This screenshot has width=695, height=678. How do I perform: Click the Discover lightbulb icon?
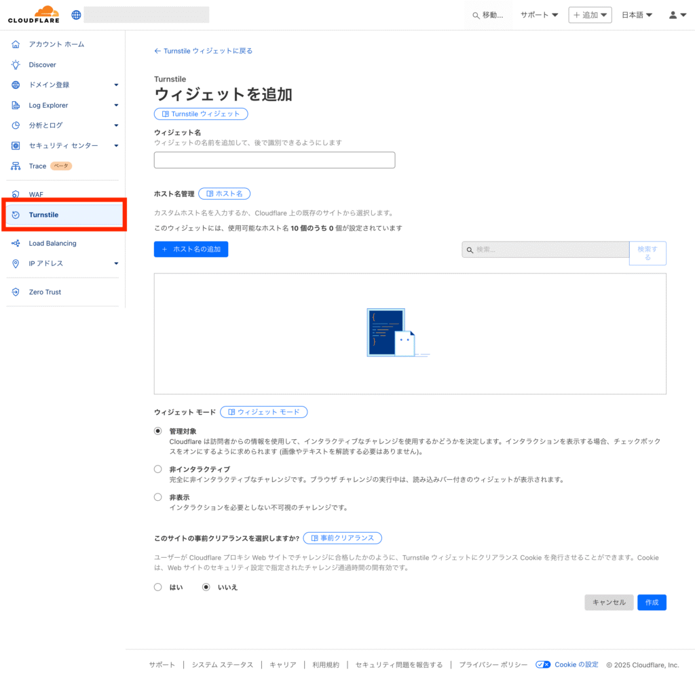[x=16, y=64]
